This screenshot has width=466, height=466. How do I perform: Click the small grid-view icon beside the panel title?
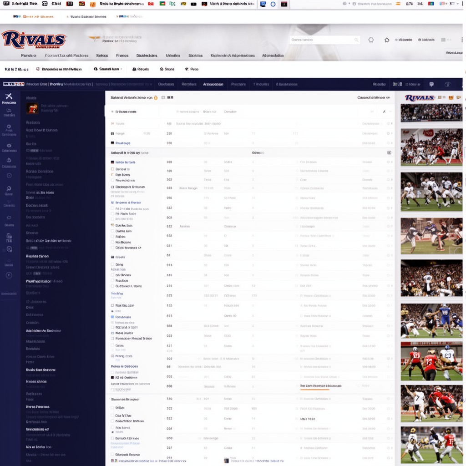pyautogui.click(x=170, y=97)
